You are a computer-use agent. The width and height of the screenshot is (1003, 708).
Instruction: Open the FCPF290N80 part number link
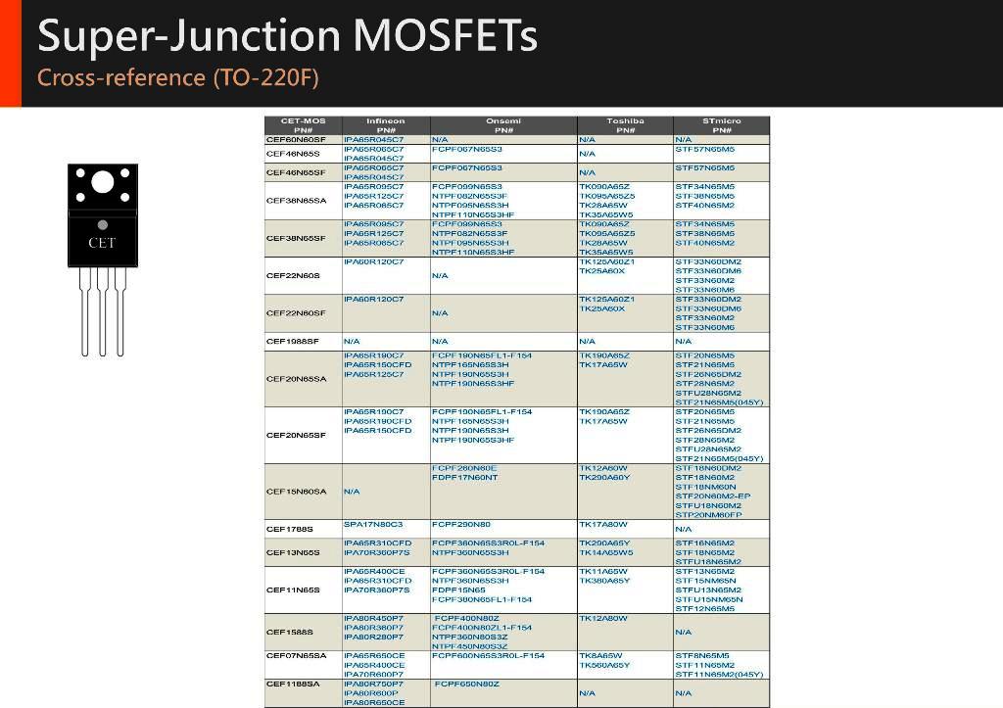(x=461, y=525)
